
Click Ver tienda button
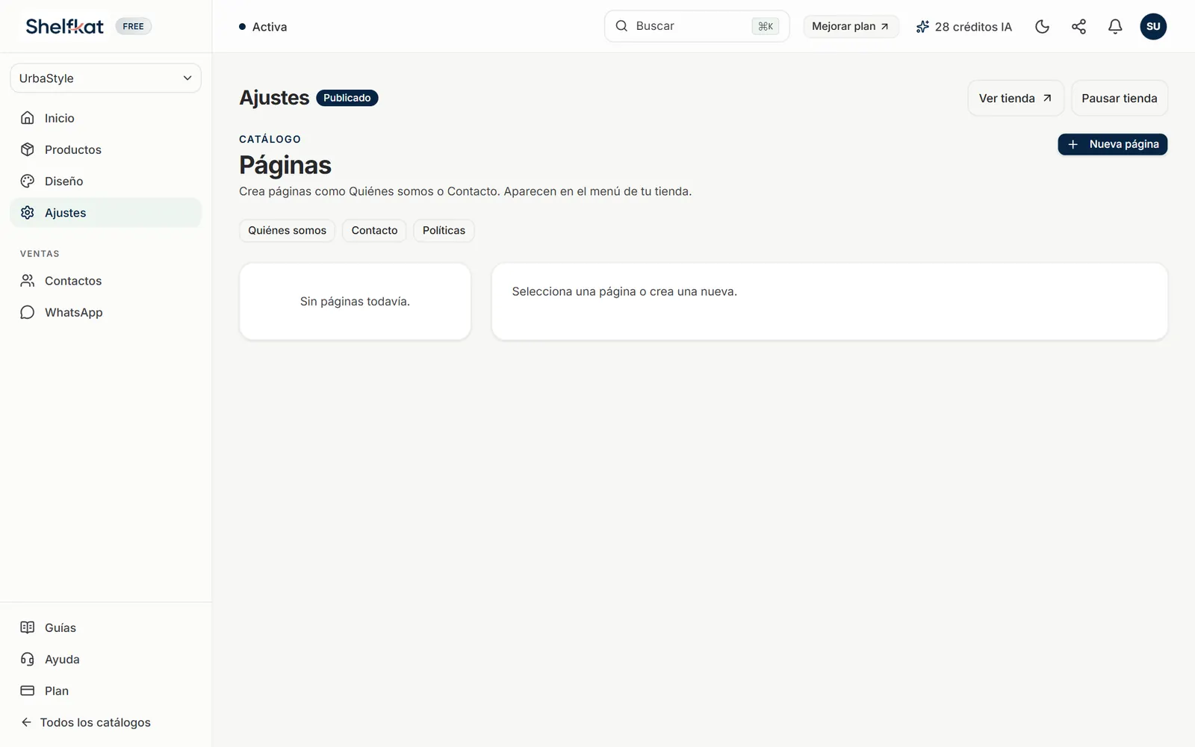1015,98
